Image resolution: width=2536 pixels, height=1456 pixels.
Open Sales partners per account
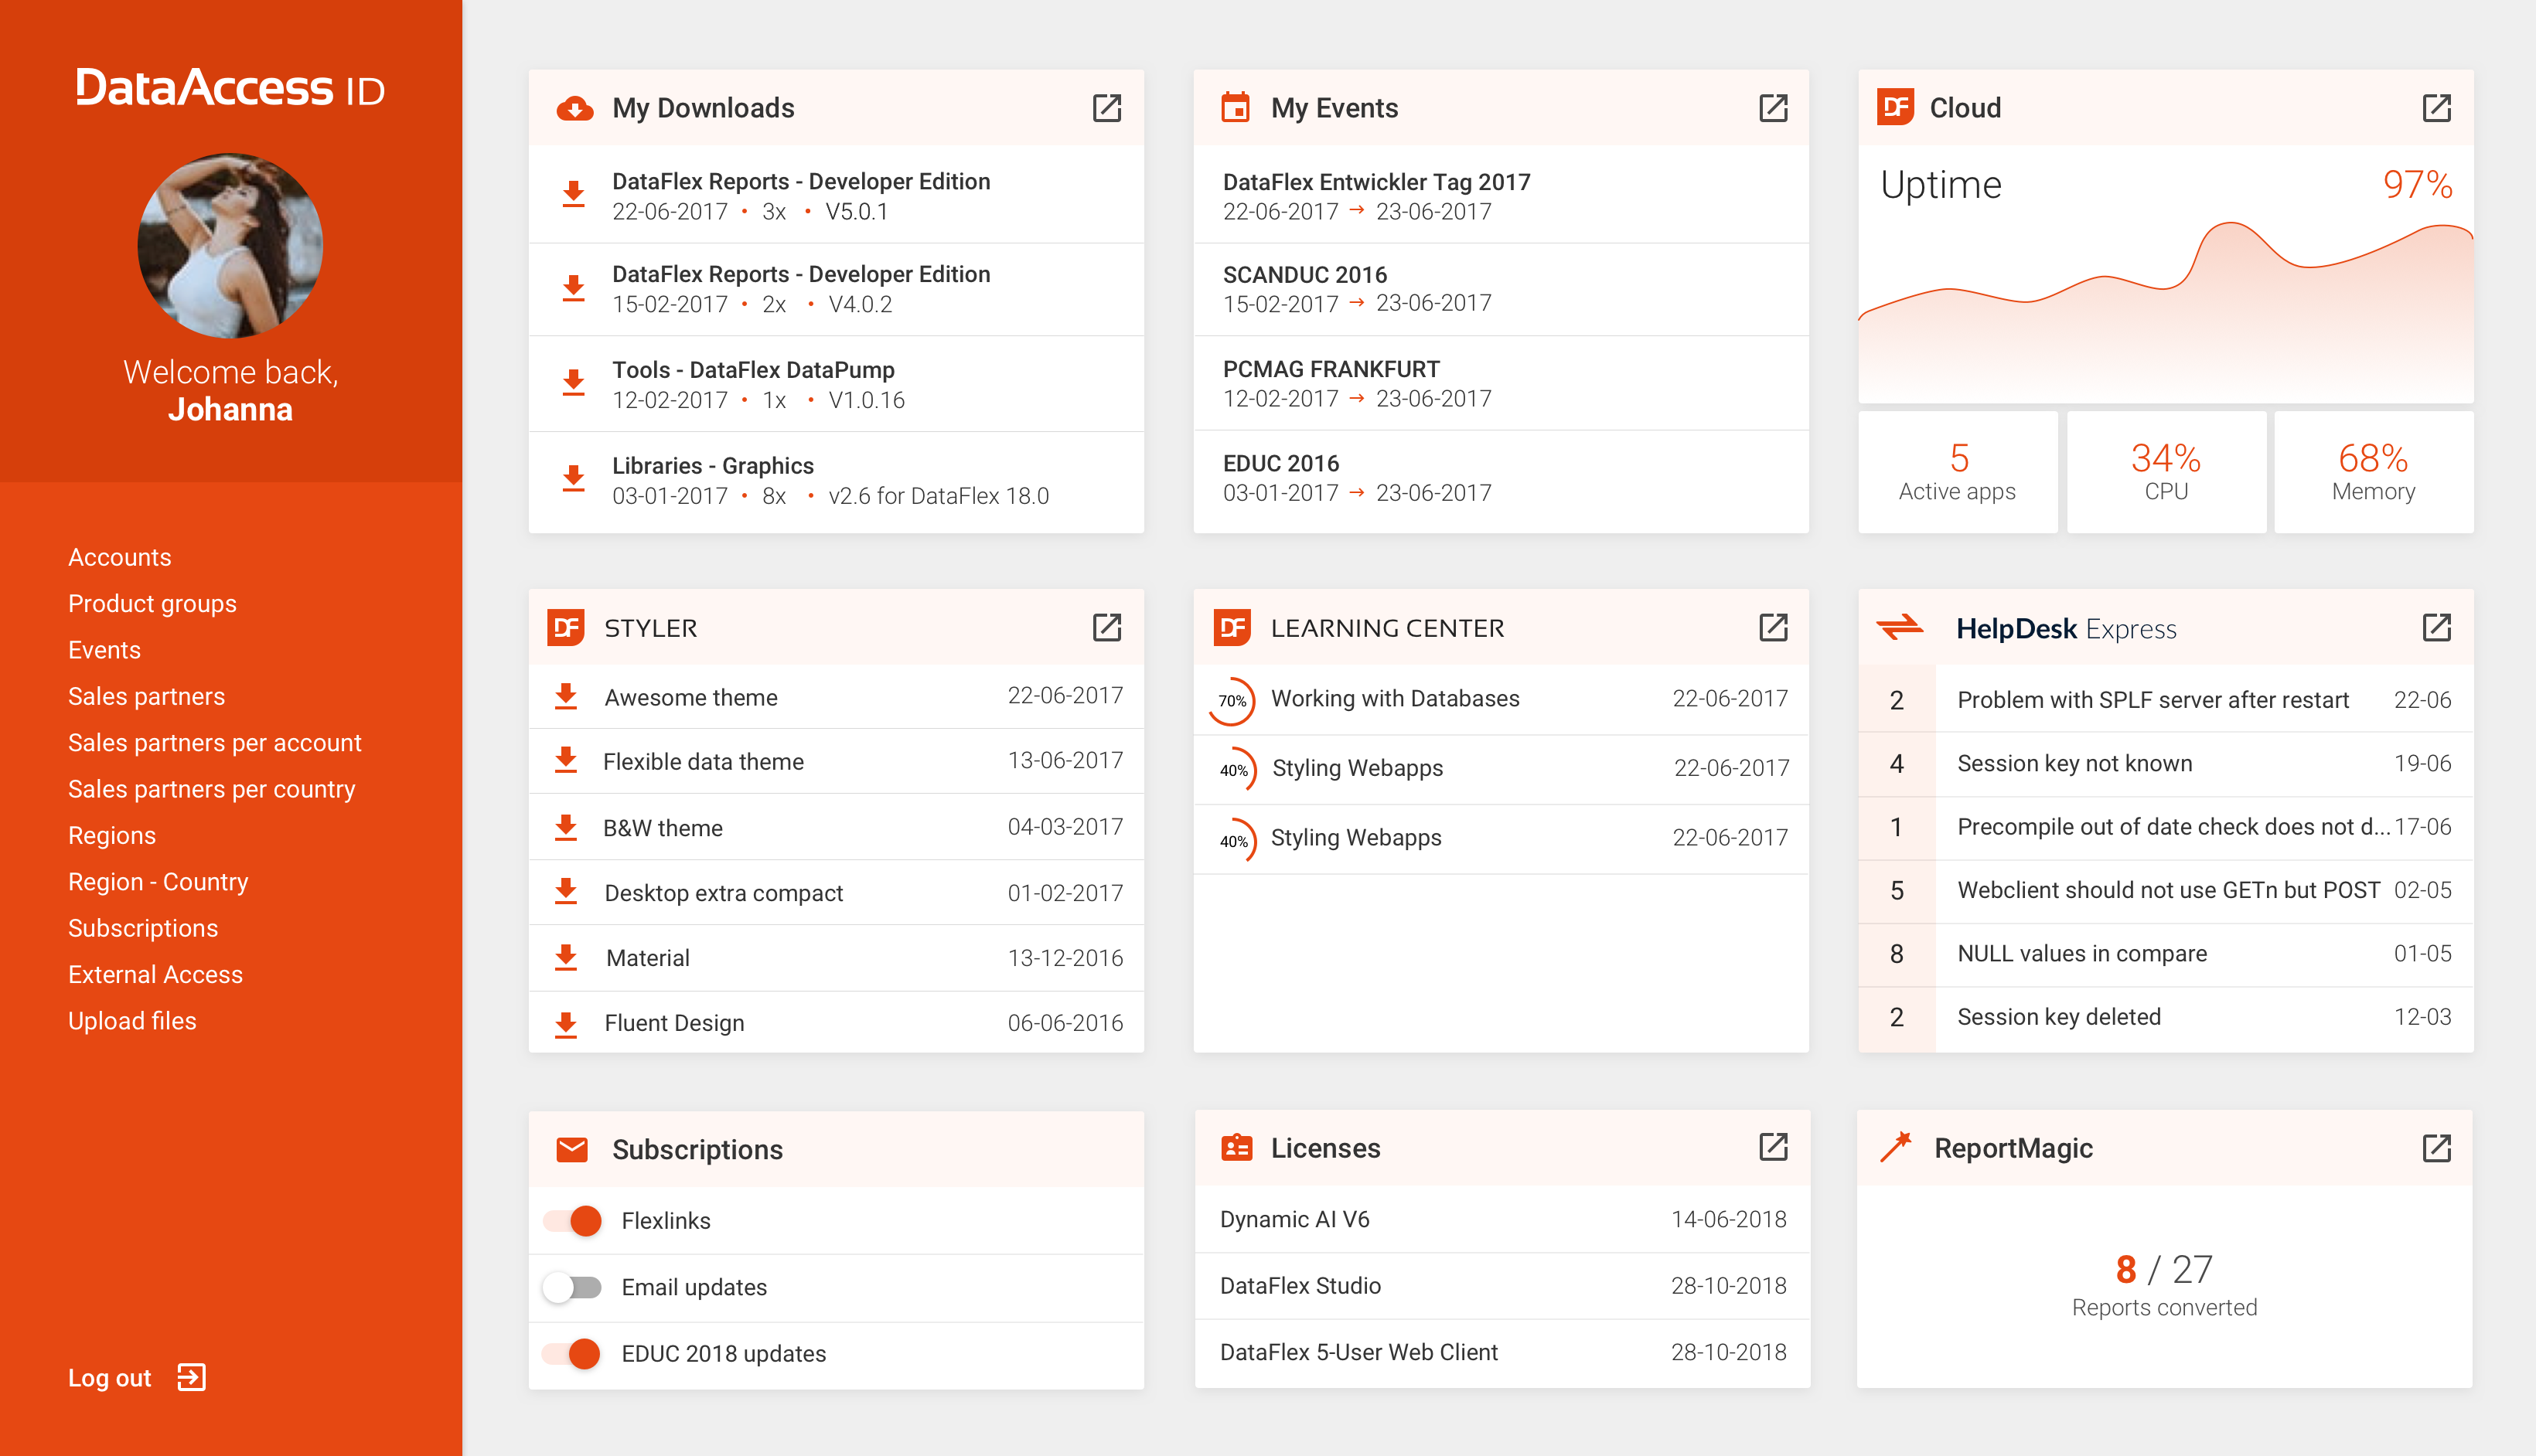click(214, 743)
